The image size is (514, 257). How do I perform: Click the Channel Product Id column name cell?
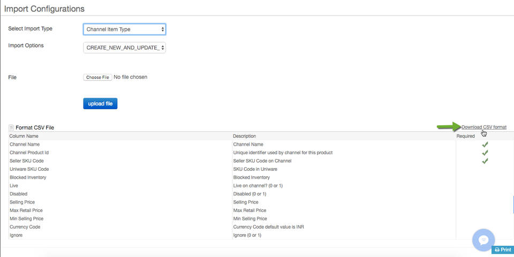pyautogui.click(x=29, y=153)
